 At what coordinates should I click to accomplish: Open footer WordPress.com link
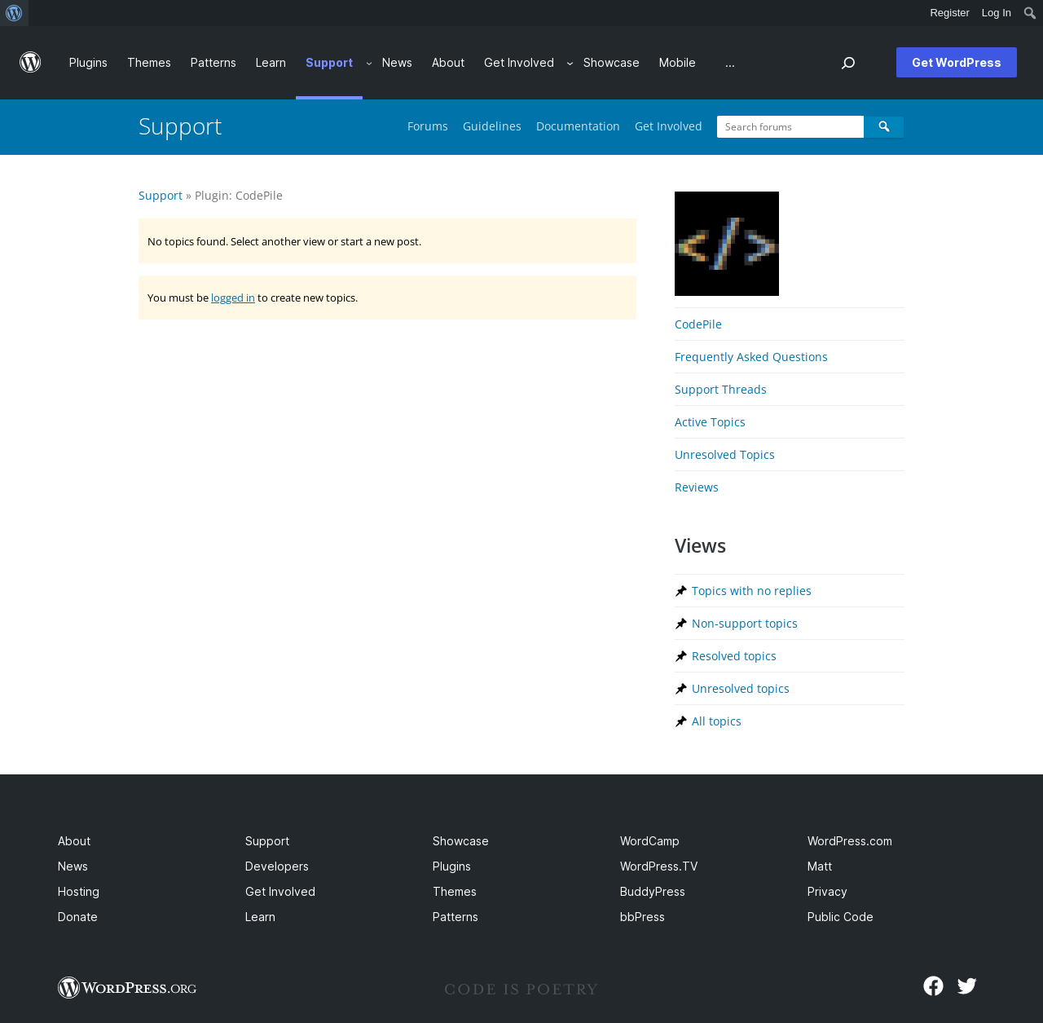tap(850, 841)
